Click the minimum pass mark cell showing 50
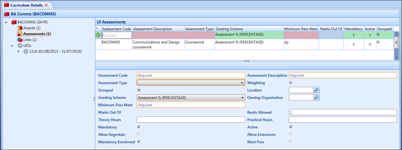Image resolution: width=402 pixels, height=150 pixels. click(301, 44)
